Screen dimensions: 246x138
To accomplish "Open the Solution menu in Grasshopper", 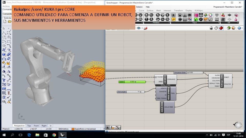I will point(139,7).
